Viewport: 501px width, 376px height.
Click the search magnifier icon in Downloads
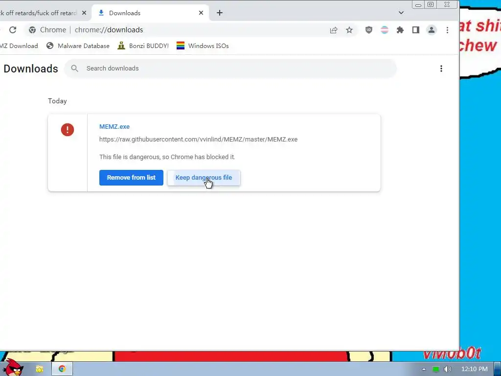(74, 68)
